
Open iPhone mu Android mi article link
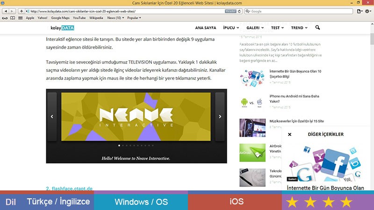294,99
